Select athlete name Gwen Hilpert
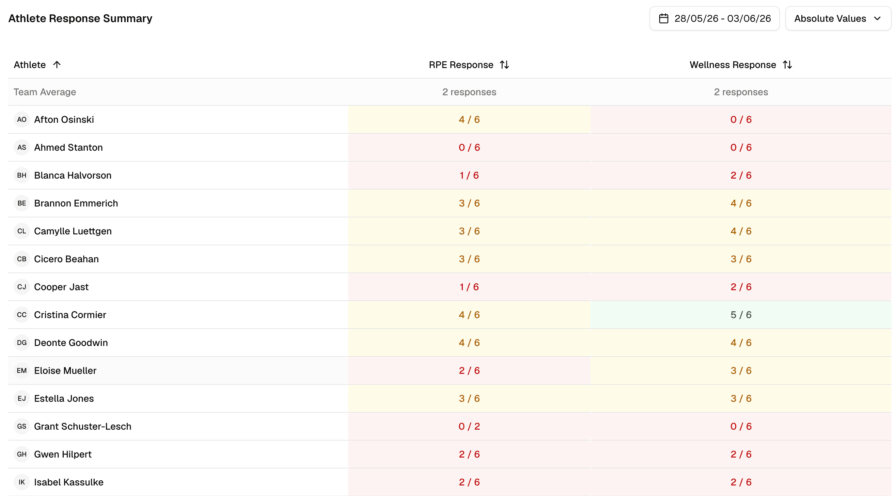 click(63, 454)
